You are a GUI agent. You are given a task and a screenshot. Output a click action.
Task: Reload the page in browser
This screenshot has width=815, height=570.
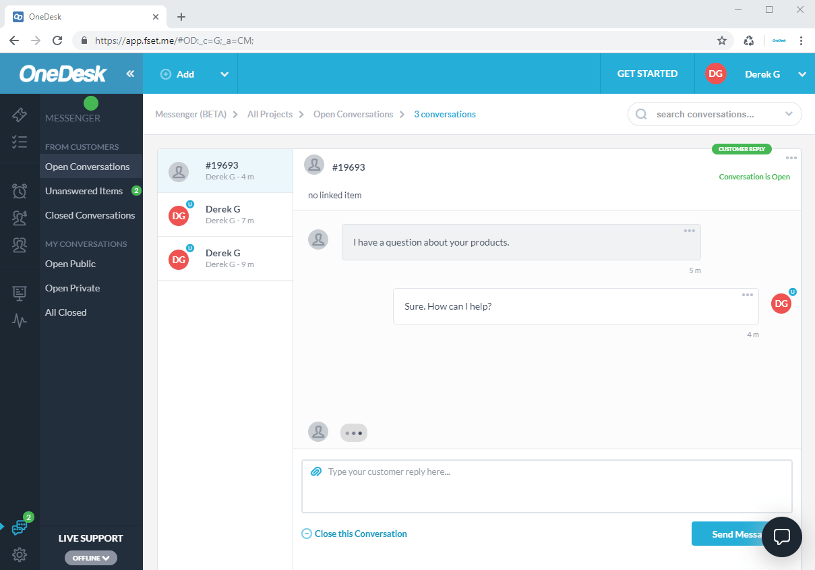point(57,40)
